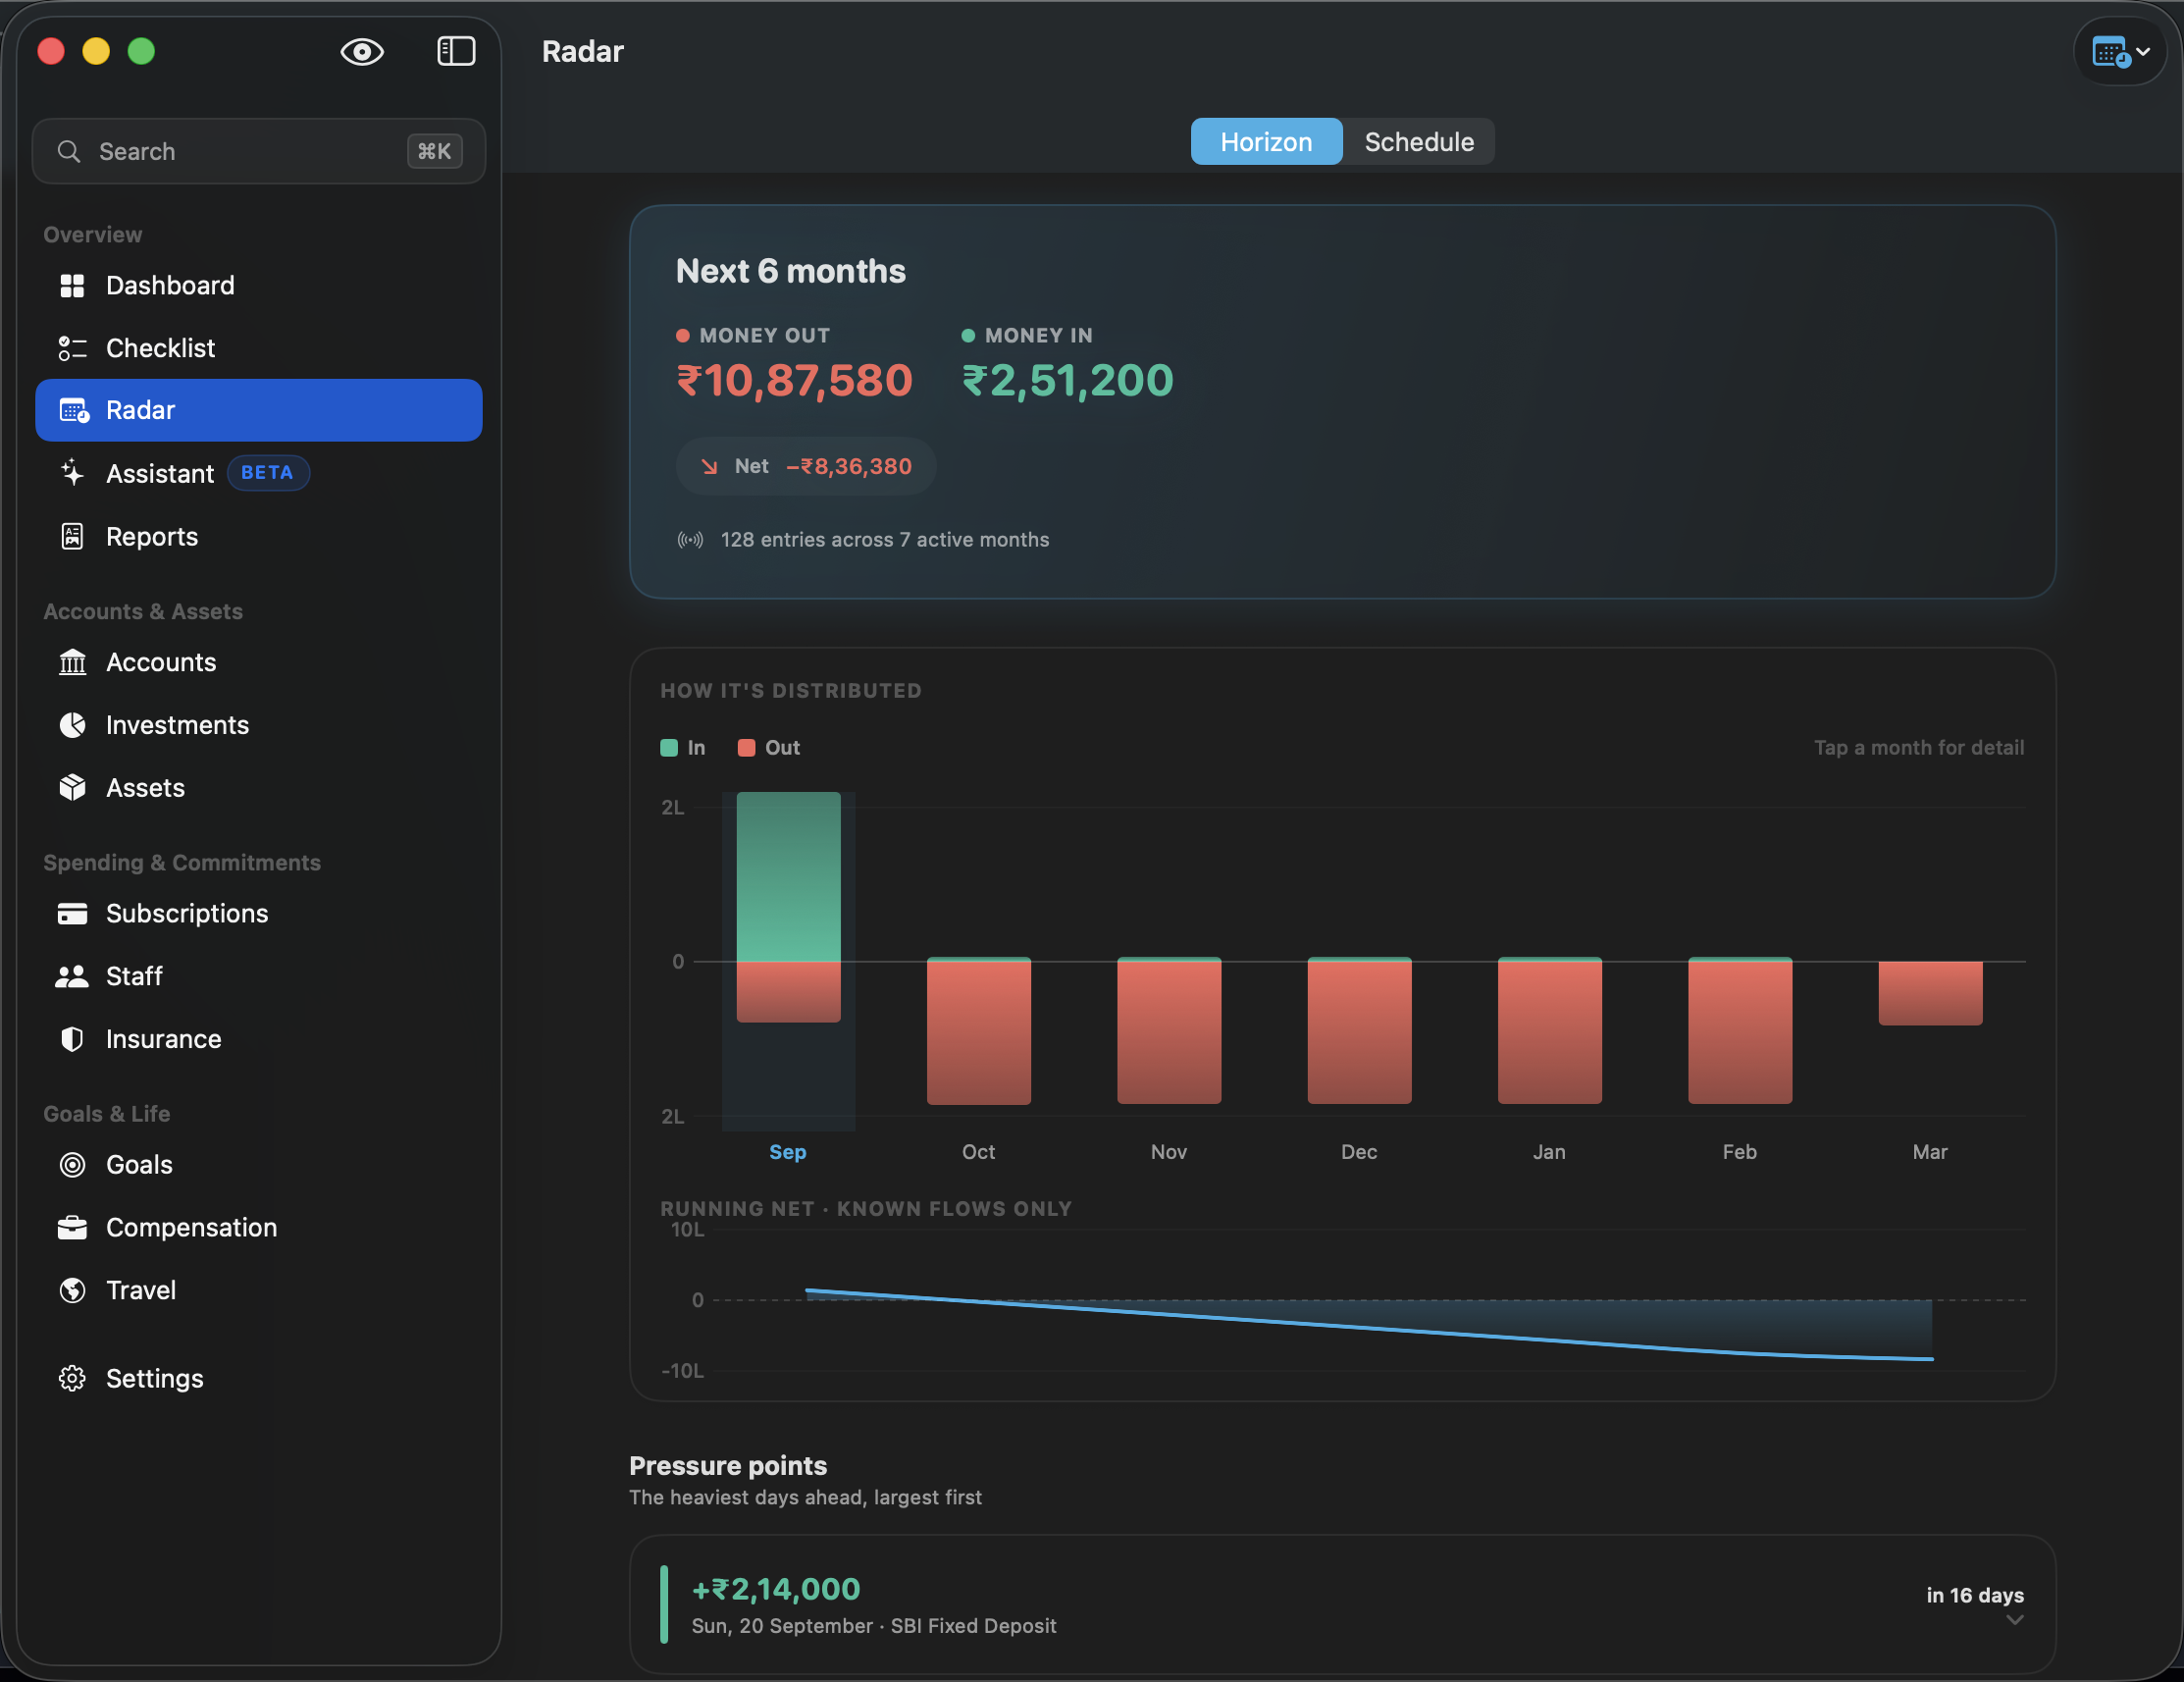This screenshot has height=1682, width=2184.
Task: Open Accounts via its bank icon
Action: 72,662
